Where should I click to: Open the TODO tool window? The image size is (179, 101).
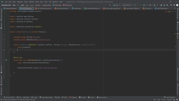[x=65, y=97]
